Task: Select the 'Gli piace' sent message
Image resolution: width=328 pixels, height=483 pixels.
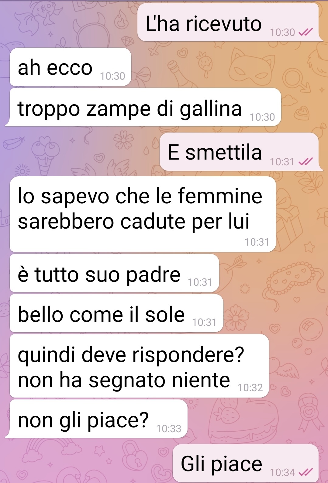Action: pos(246,463)
